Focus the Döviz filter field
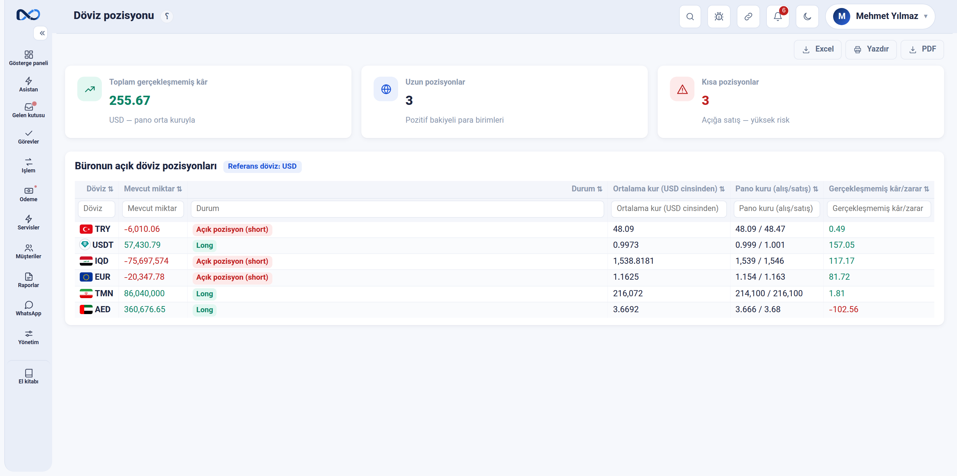This screenshot has width=957, height=476. pyautogui.click(x=97, y=209)
